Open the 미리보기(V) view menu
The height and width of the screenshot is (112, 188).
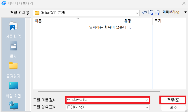coord(171,12)
